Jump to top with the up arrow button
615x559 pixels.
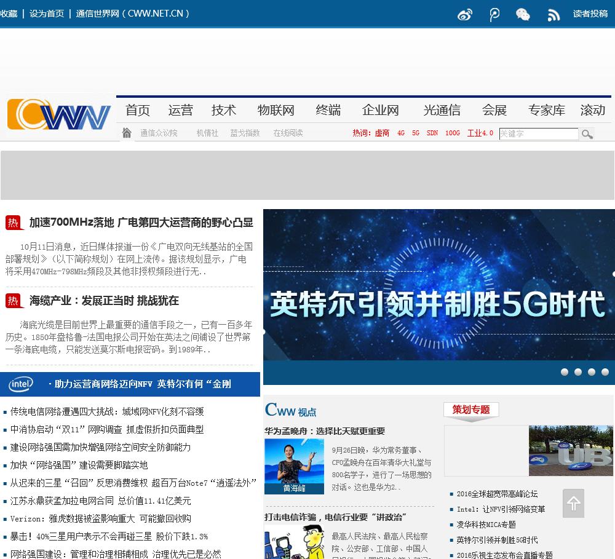click(573, 503)
